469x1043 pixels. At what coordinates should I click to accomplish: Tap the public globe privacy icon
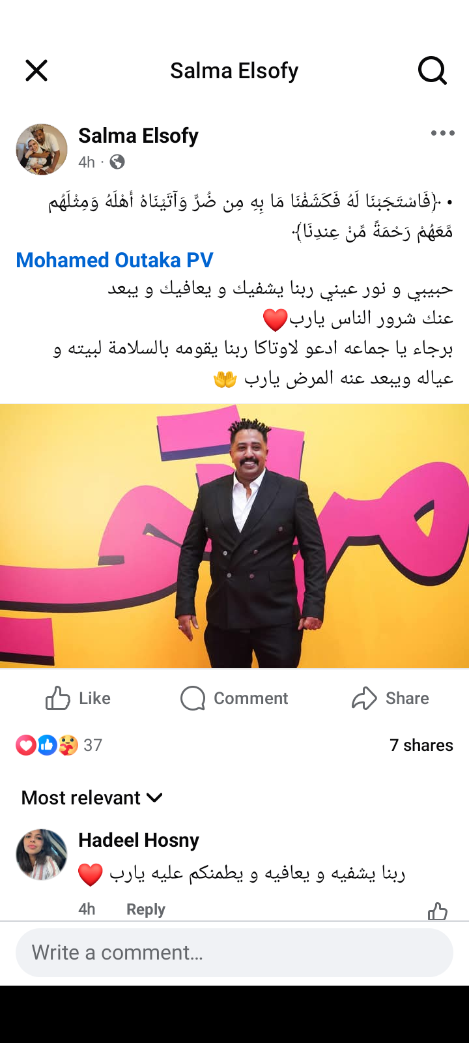[117, 162]
